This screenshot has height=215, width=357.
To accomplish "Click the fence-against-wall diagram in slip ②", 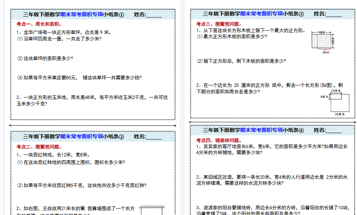I will coord(153,210).
